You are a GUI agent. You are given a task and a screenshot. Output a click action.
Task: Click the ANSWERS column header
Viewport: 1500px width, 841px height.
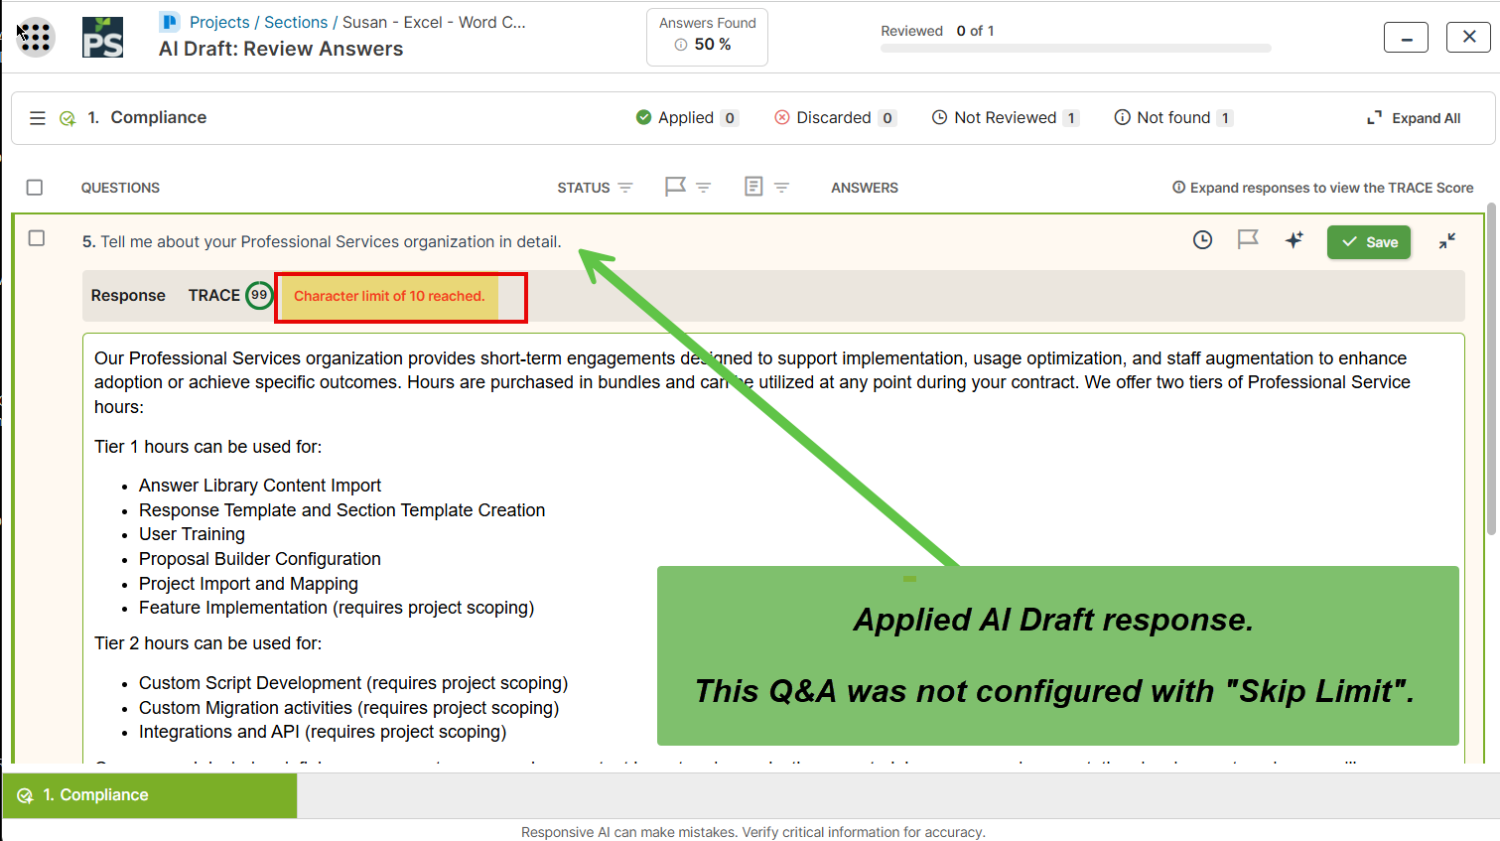tap(865, 188)
